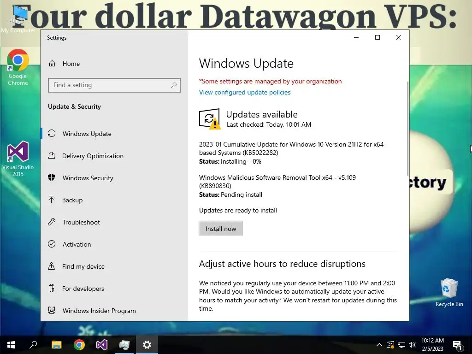Open Delivery Optimization settings
The width and height of the screenshot is (472, 354).
tap(93, 156)
